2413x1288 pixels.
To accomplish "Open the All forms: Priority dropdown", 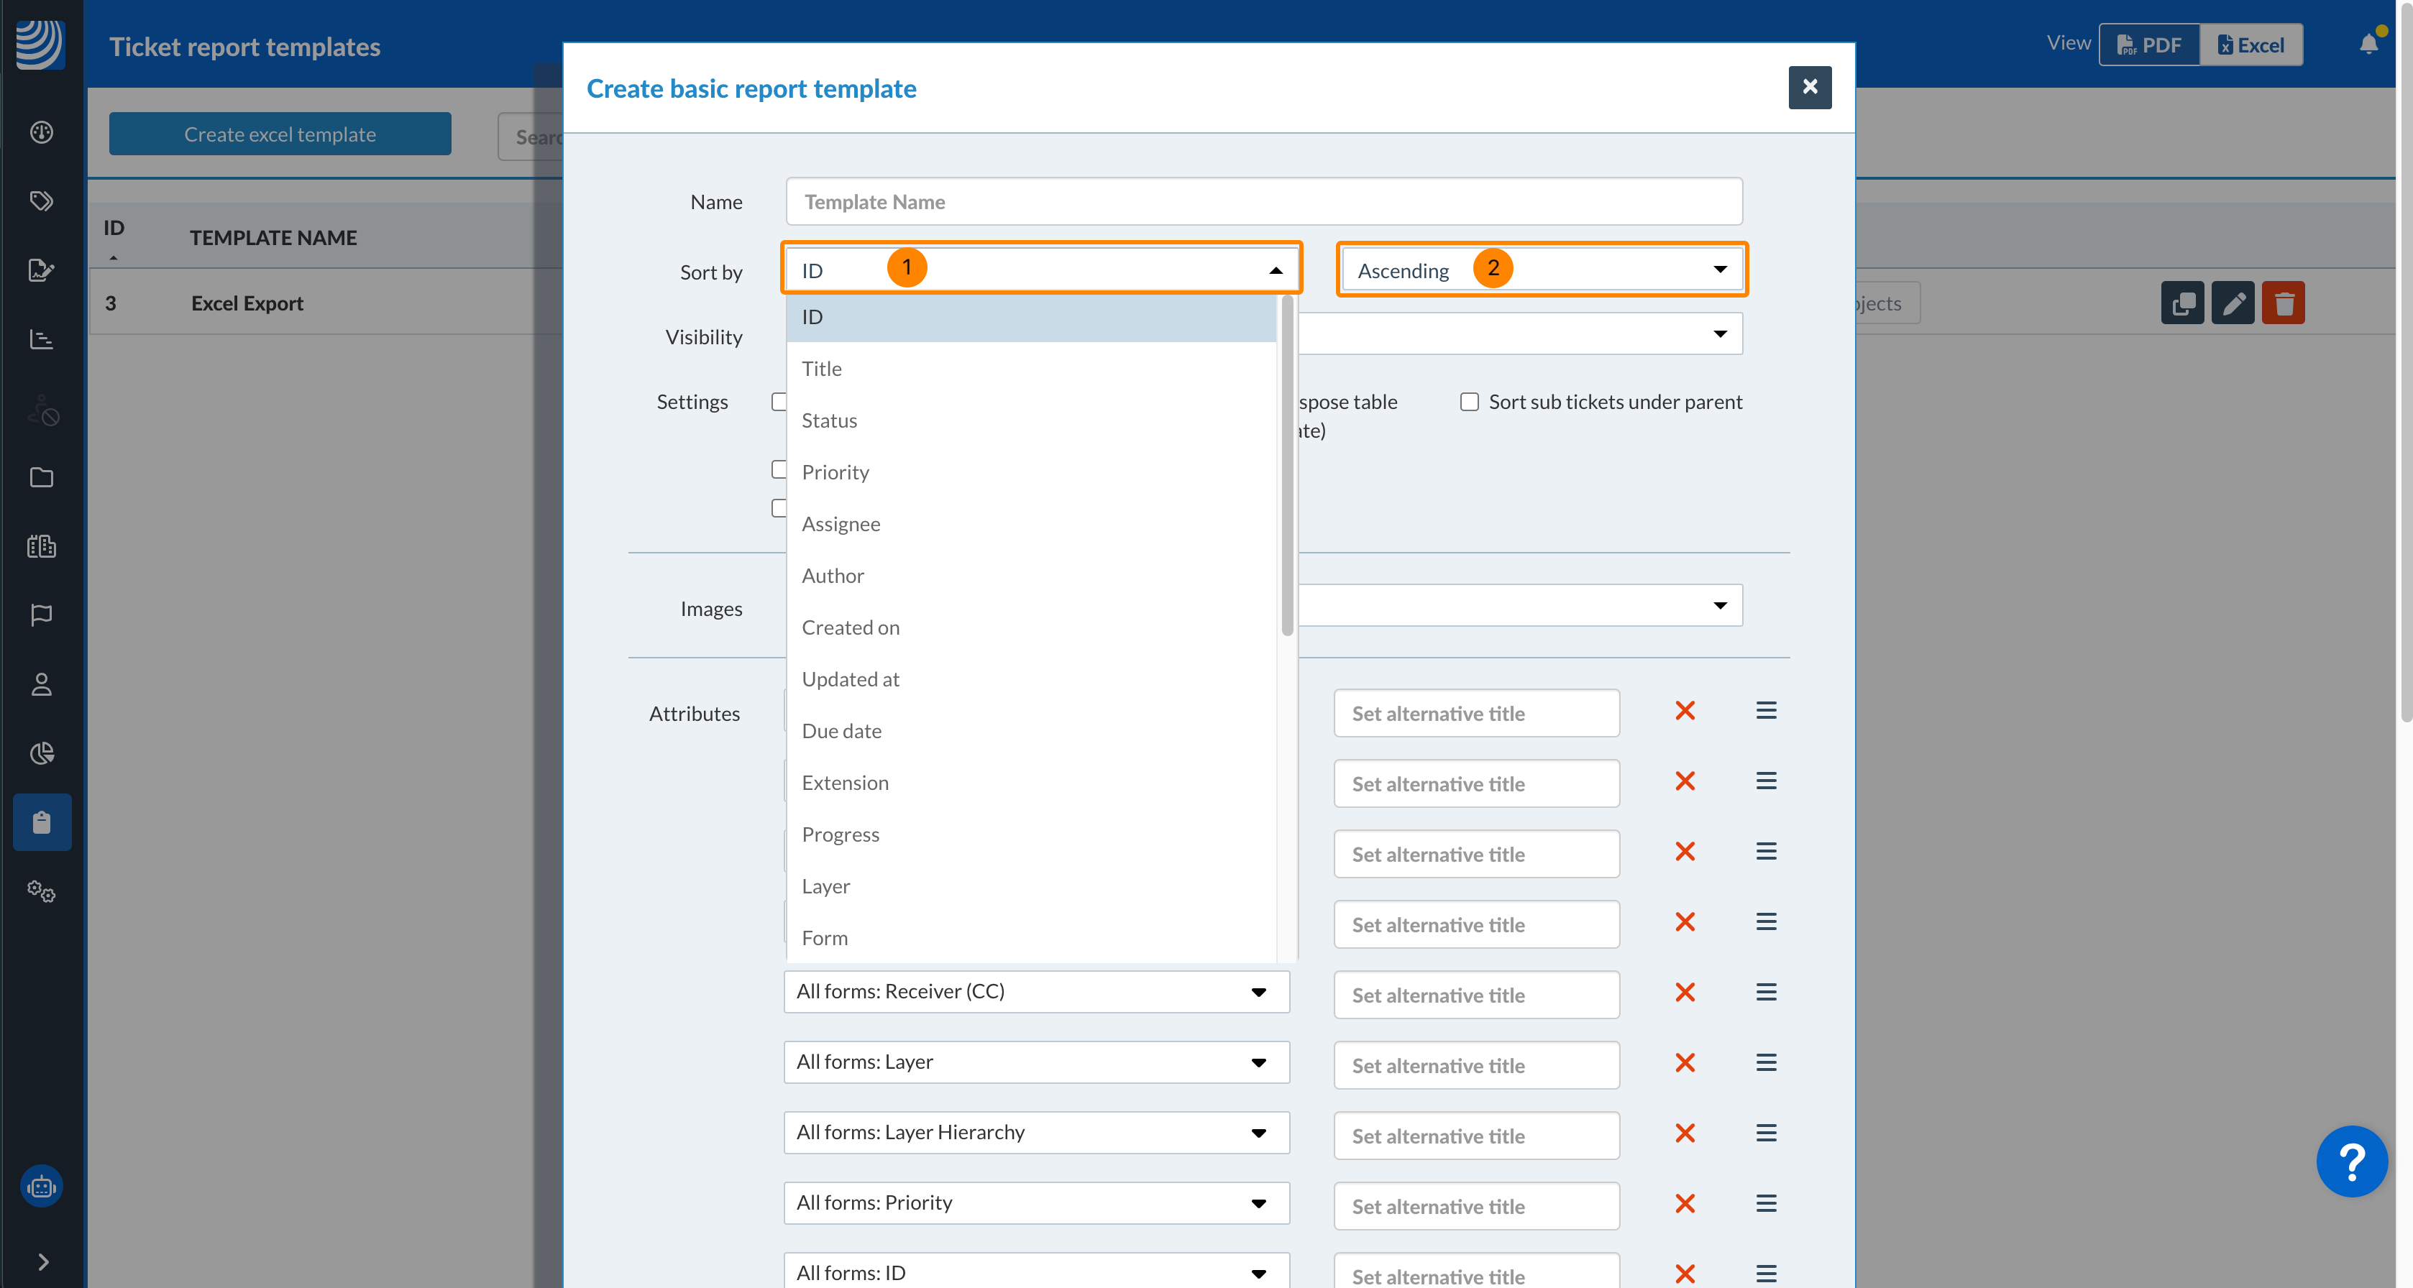I will (1036, 1202).
